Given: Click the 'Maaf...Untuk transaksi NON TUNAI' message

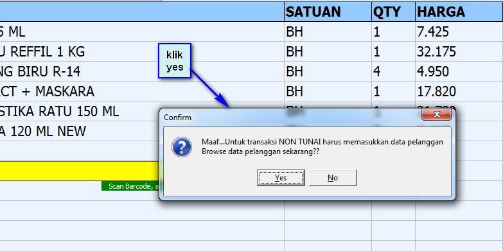Looking at the screenshot, I should 322,142.
